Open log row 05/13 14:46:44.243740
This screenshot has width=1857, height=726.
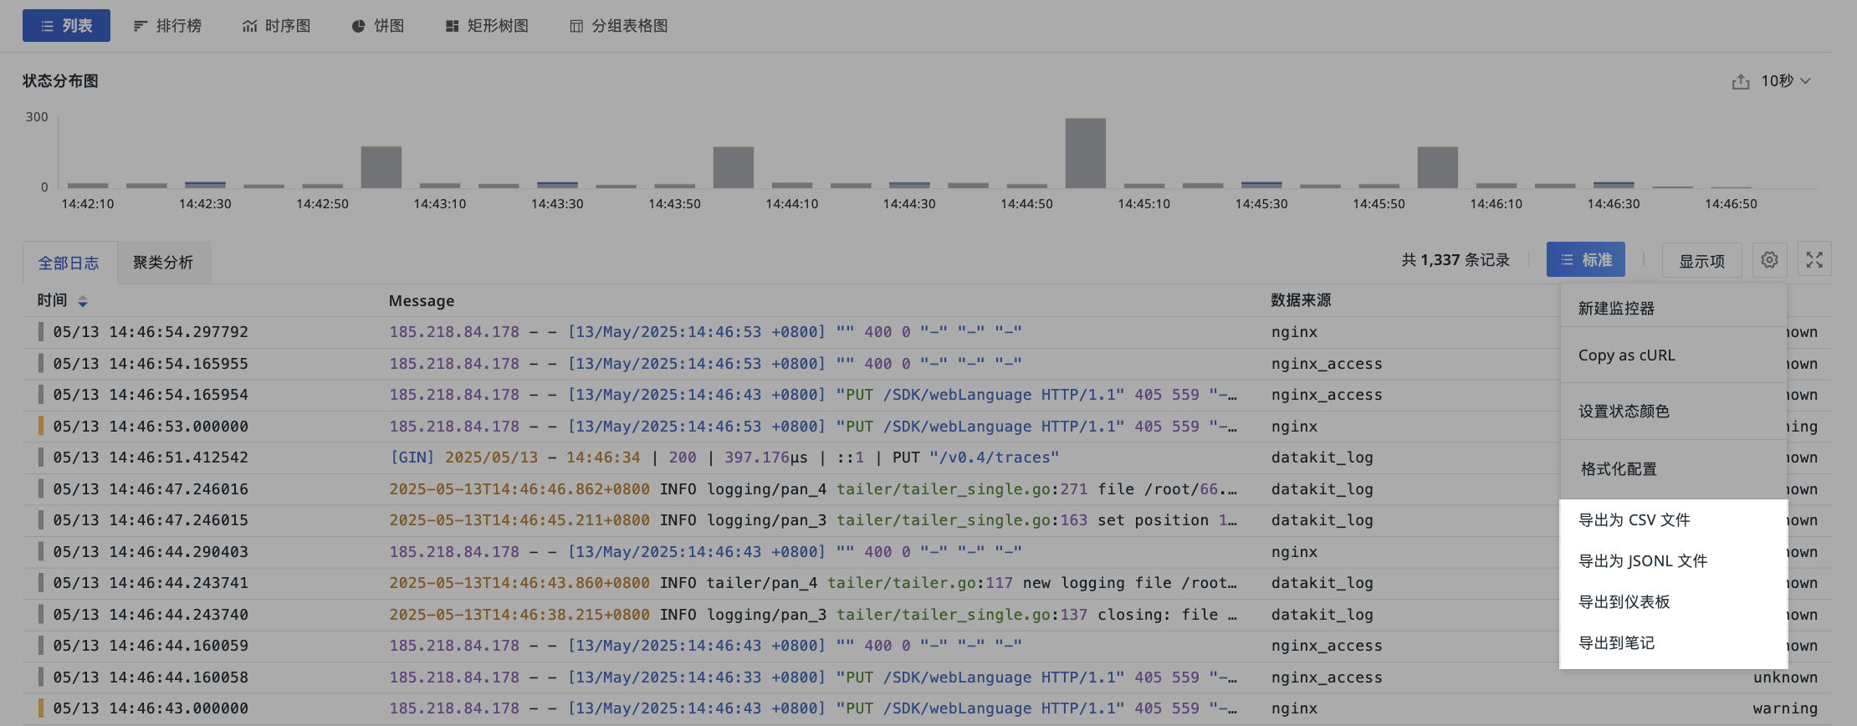927,615
